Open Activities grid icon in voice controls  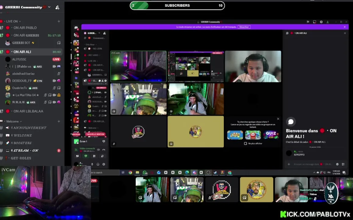pos(94,156)
